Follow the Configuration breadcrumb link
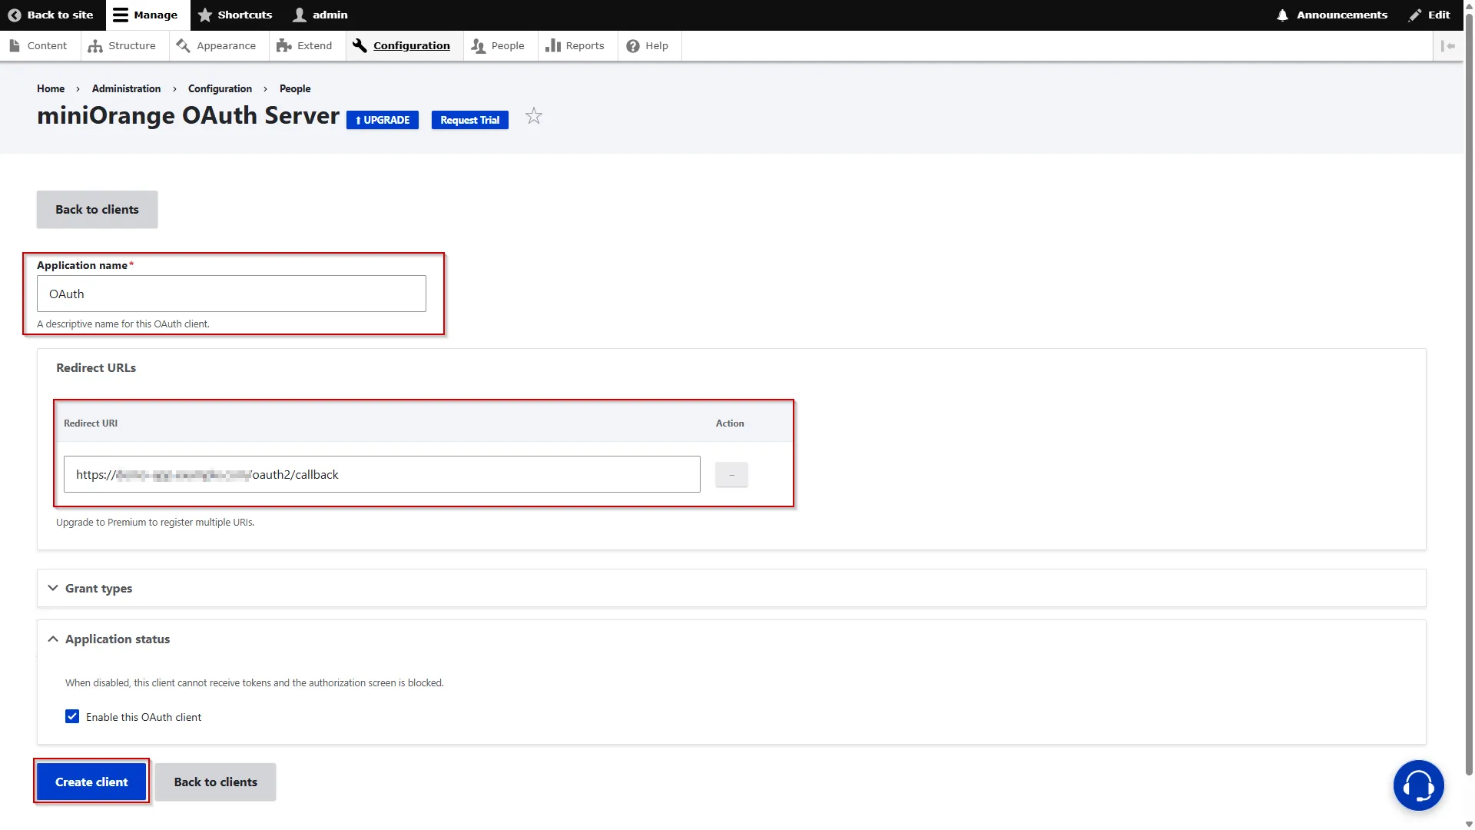 pos(220,88)
